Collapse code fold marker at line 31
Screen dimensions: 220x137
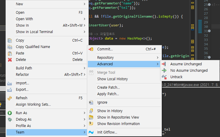tap(209, 31)
